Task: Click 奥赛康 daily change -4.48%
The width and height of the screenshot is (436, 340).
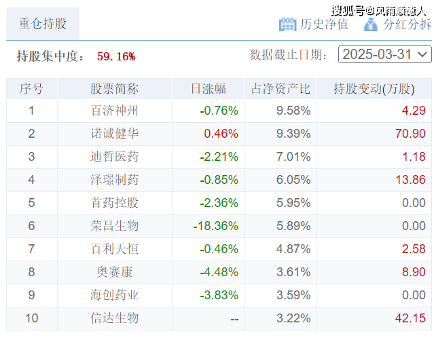Action: pyautogui.click(x=219, y=272)
